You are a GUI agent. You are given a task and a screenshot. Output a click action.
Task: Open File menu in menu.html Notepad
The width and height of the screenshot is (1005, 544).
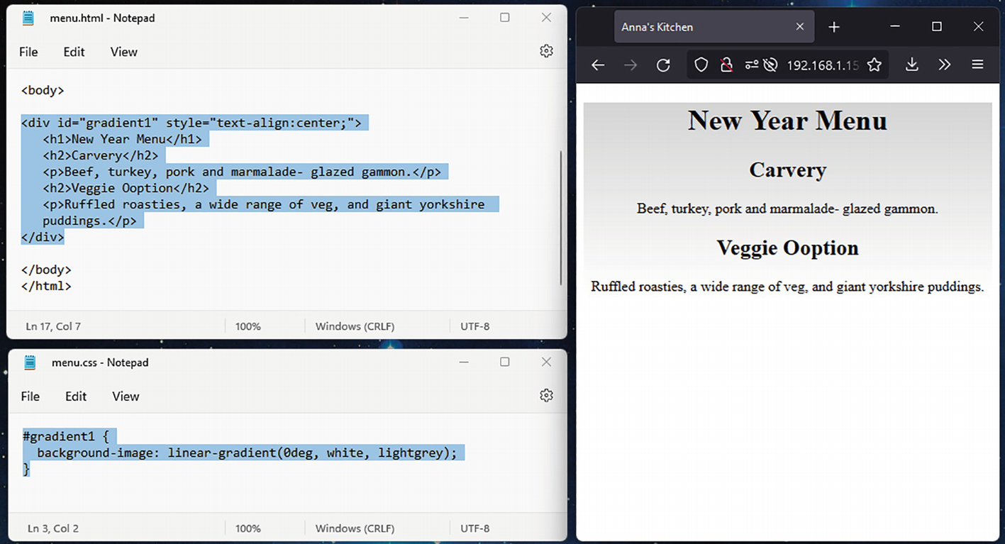point(28,52)
